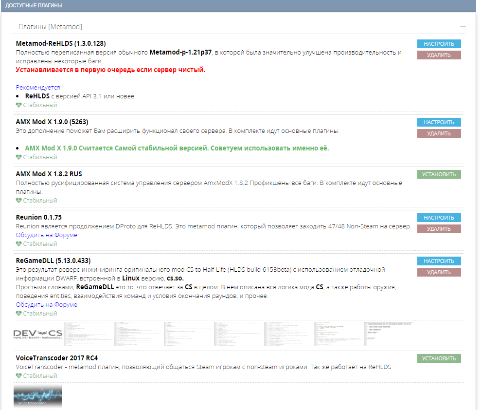481x410 pixels.
Task: Open the sixth ReGameDLL screenshot thumbnail
Action: 288,334
